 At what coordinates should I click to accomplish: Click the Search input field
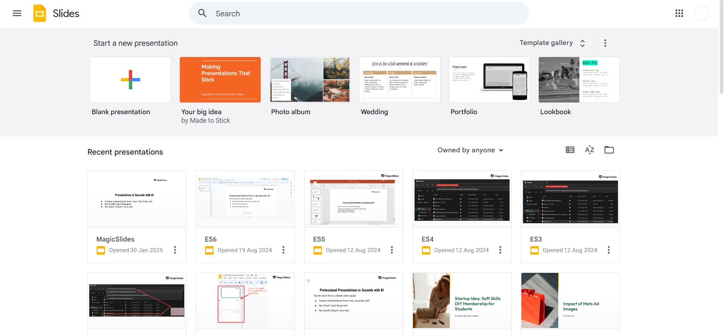pyautogui.click(x=359, y=14)
